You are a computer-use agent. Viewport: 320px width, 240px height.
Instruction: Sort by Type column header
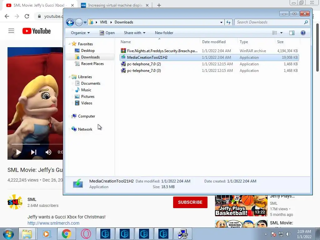tap(256, 42)
